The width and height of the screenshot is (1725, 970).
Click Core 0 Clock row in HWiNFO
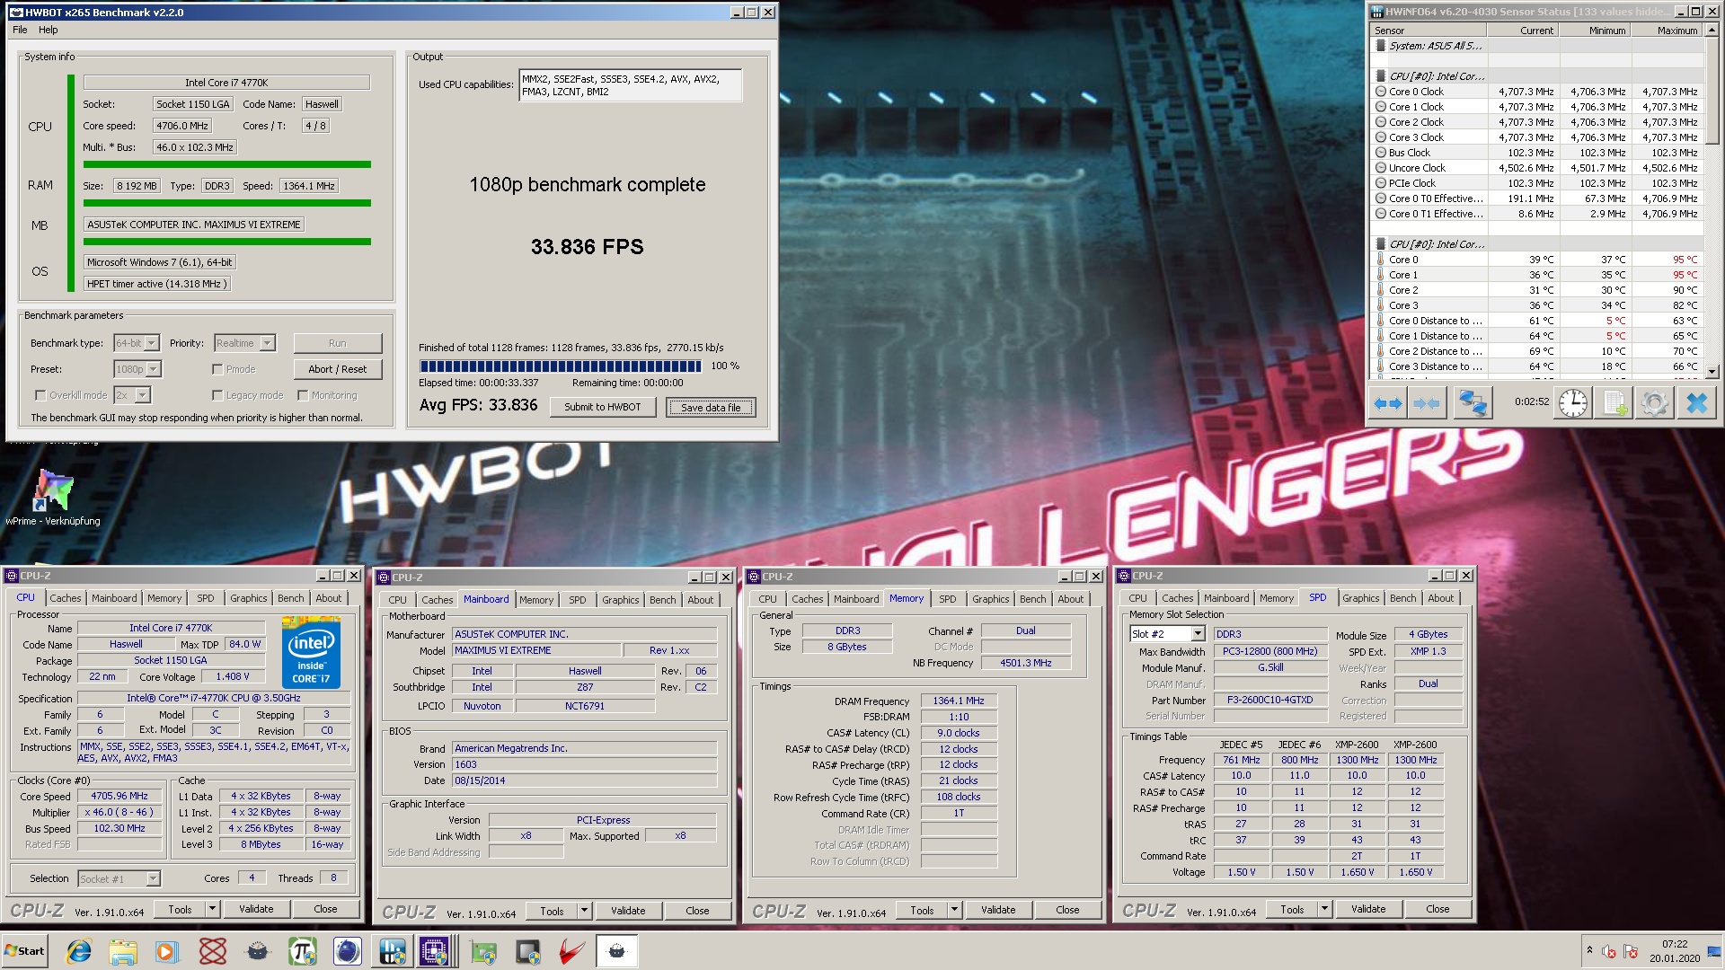click(1537, 92)
